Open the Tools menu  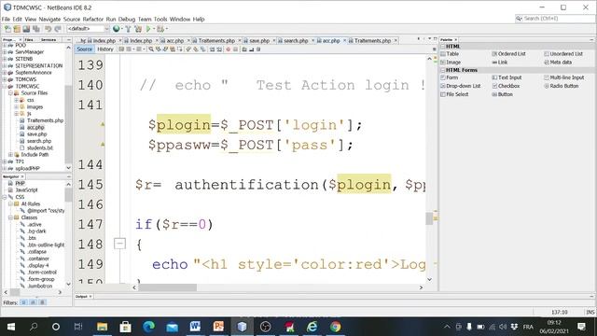pyautogui.click(x=160, y=19)
